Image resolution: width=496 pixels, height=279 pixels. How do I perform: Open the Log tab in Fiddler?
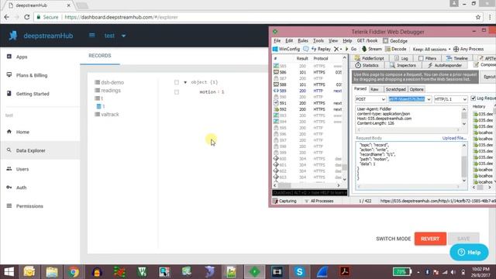(401, 59)
